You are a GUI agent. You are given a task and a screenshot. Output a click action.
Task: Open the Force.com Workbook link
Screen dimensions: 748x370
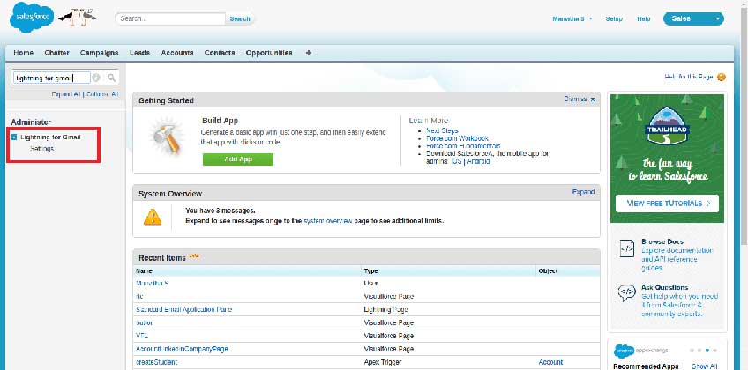[x=458, y=138]
